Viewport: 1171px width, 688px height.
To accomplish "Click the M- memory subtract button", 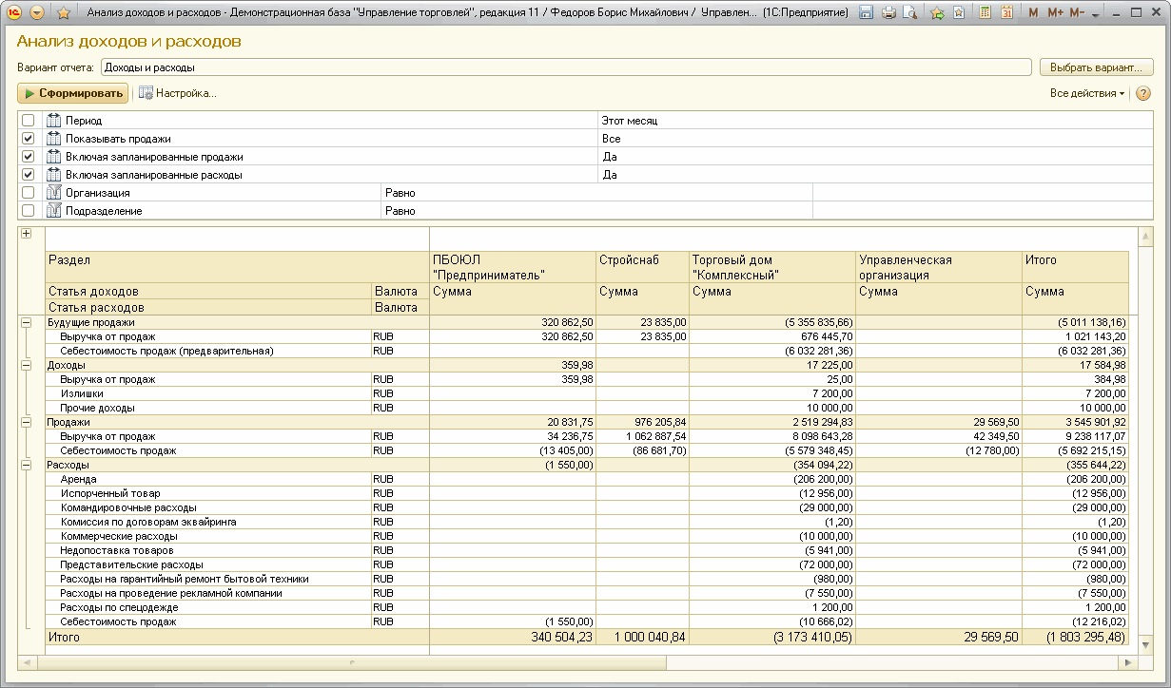I will click(1077, 13).
